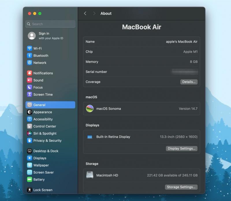
Task: Click the search magnifying glass icon
Action: pyautogui.click(x=29, y=24)
